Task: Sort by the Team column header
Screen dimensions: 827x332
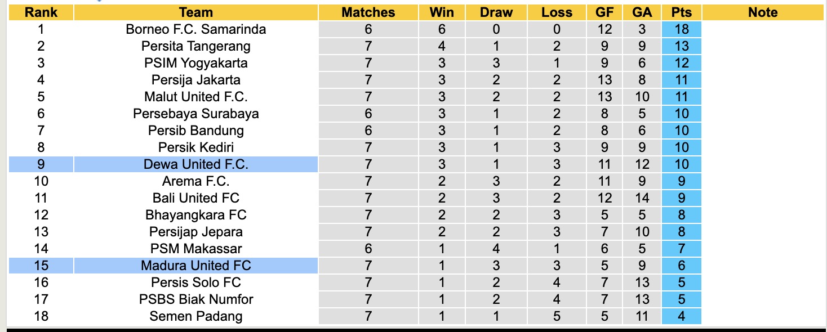Action: pos(195,12)
